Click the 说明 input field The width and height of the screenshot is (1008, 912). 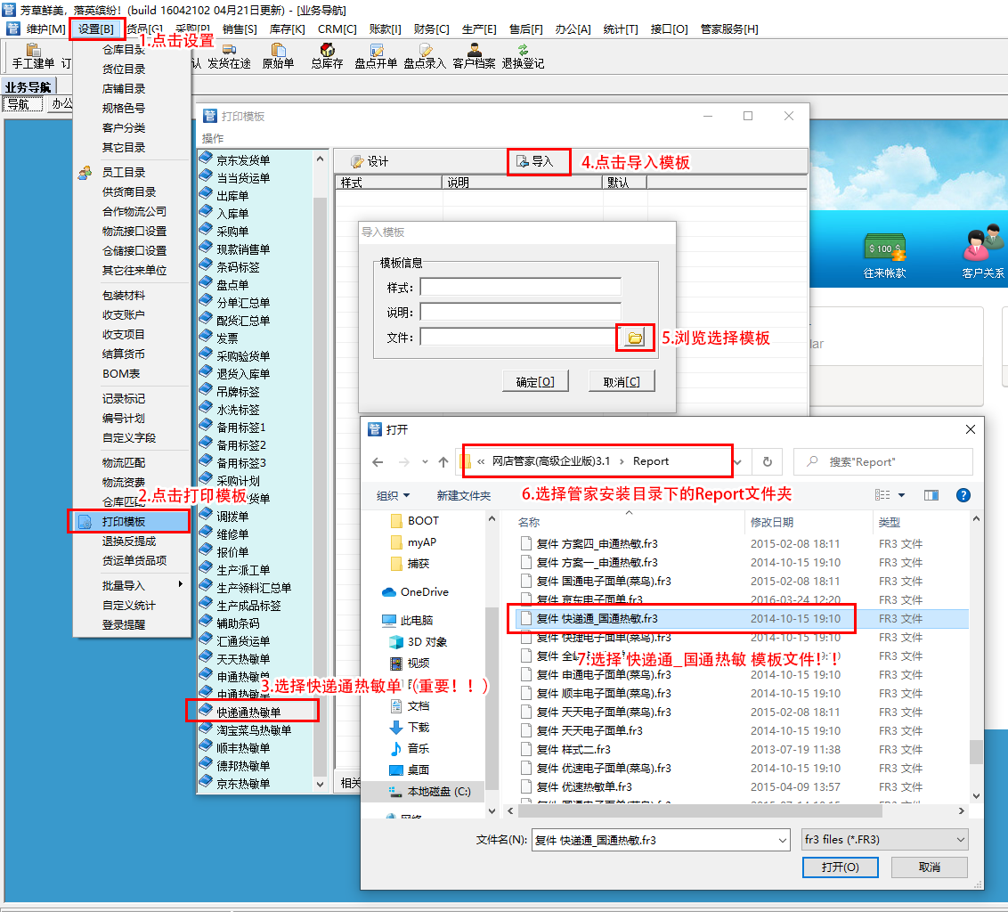click(521, 312)
